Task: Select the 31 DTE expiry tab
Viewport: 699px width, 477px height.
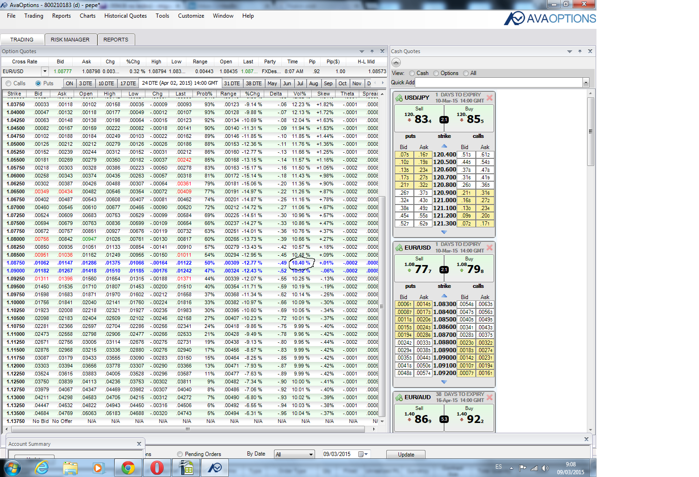Action: point(232,83)
